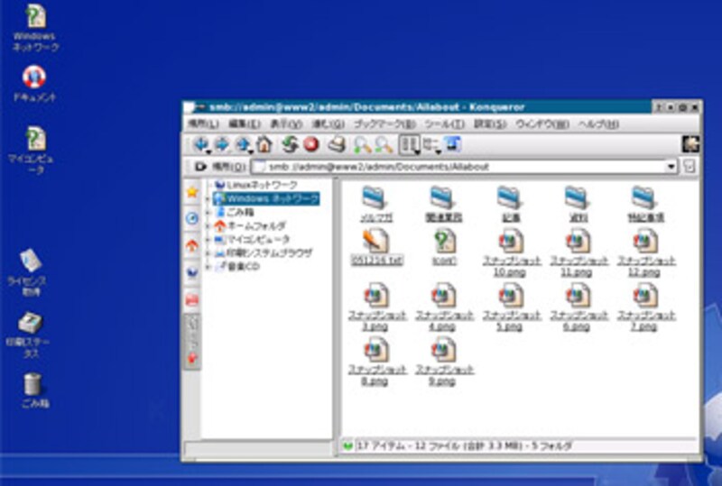Open the 表示(V) menu
The height and width of the screenshot is (486, 722).
click(286, 124)
